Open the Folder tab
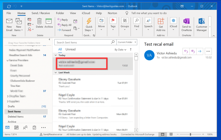Viewport: 221px width, 140px height. (60, 13)
